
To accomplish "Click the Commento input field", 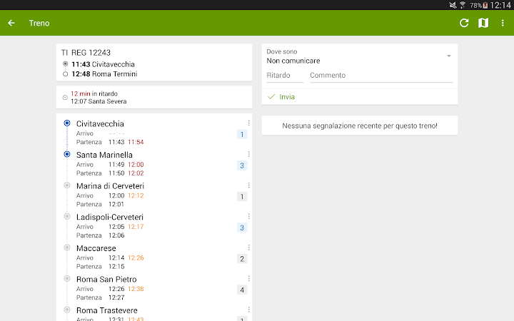I will [381, 76].
